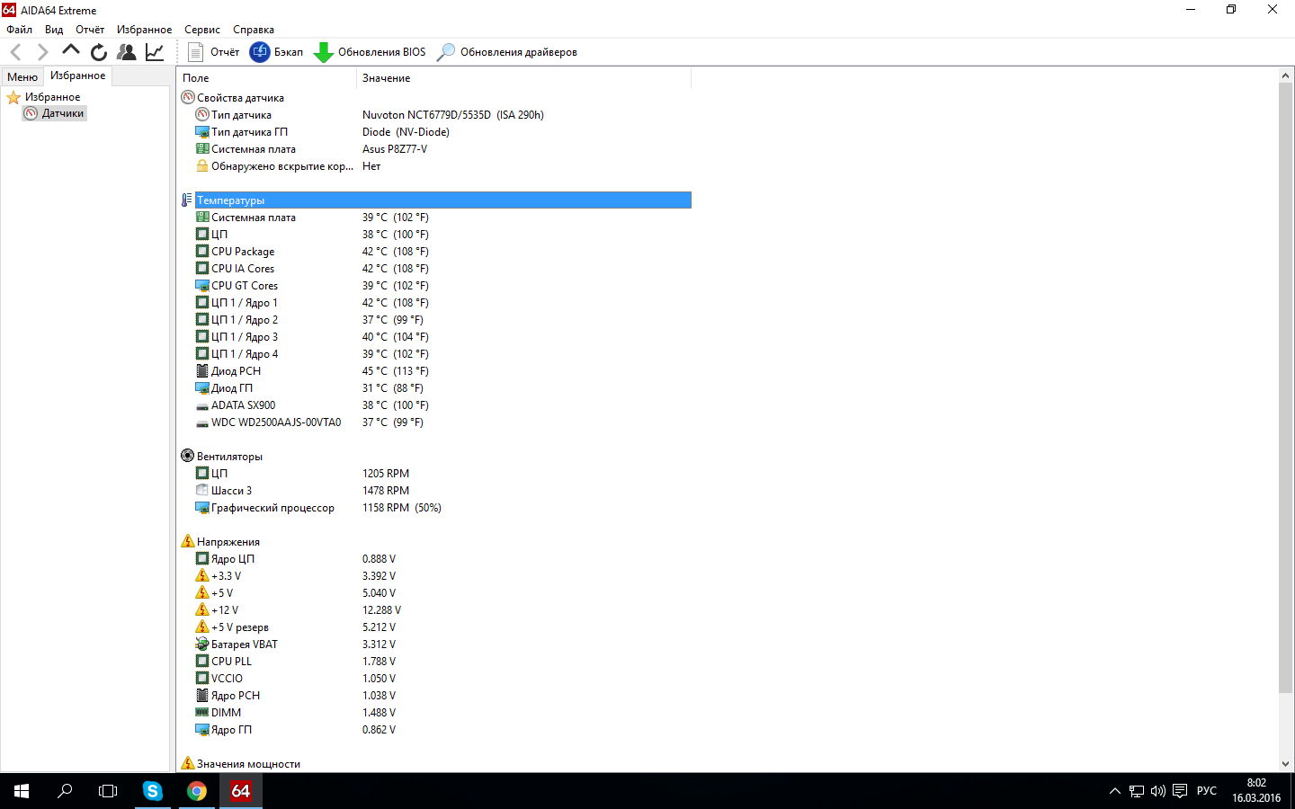Switch to the Меню tab
The height and width of the screenshot is (809, 1295).
click(22, 77)
